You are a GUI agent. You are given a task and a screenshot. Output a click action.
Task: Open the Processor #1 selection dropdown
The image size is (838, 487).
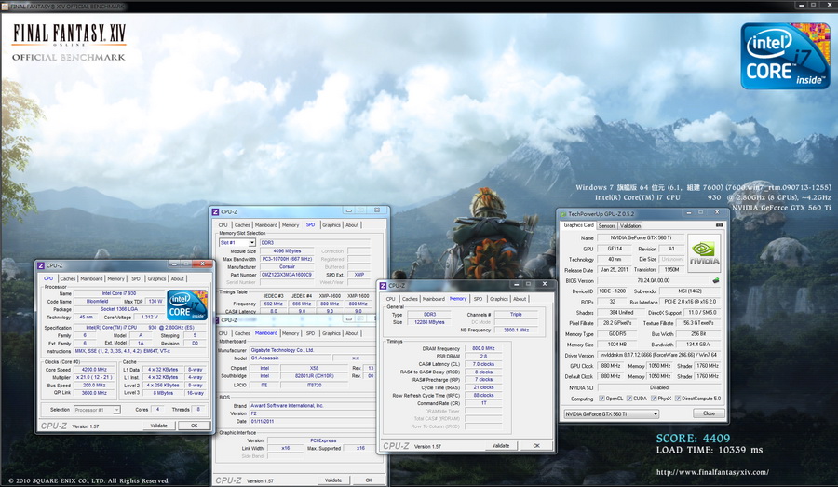point(97,410)
